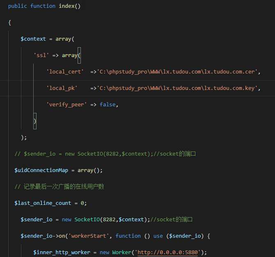Click the 'local_pk' key string
275x257 pixels.
click(x=62, y=88)
